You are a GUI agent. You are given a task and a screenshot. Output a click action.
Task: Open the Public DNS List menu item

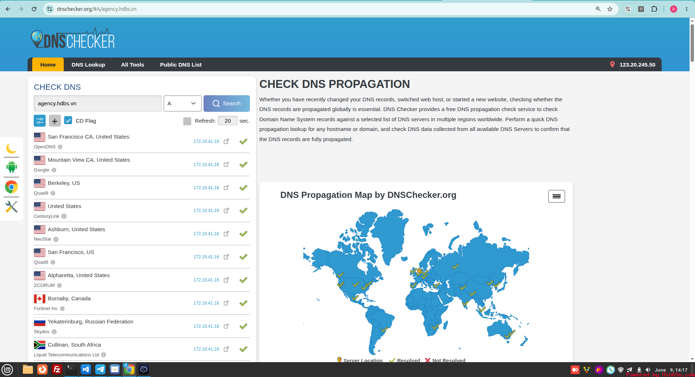pos(181,65)
